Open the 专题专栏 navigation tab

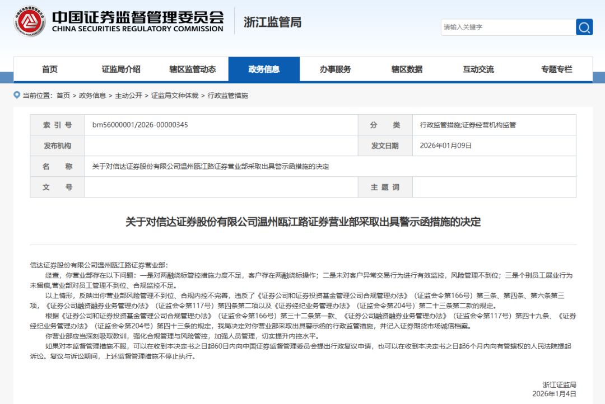pyautogui.click(x=556, y=69)
